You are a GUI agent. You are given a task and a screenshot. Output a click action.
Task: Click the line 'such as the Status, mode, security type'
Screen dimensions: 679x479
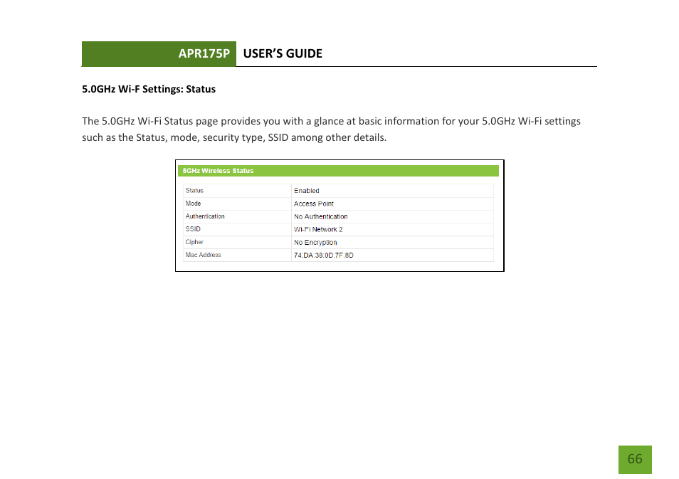click(x=234, y=138)
